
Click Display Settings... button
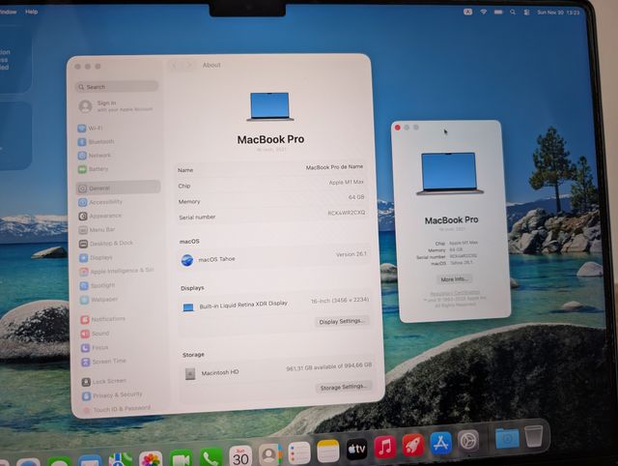click(x=342, y=321)
